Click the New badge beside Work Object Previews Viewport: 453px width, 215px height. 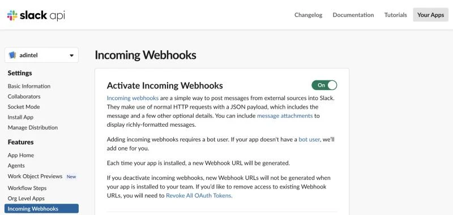pos(71,177)
